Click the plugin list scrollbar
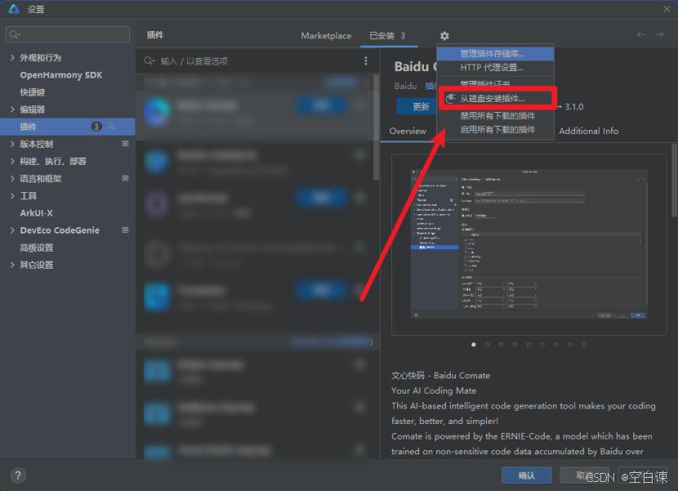The height and width of the screenshot is (491, 678). (x=377, y=127)
